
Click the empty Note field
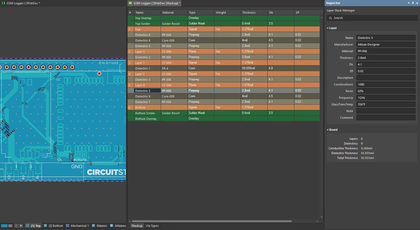(386, 111)
